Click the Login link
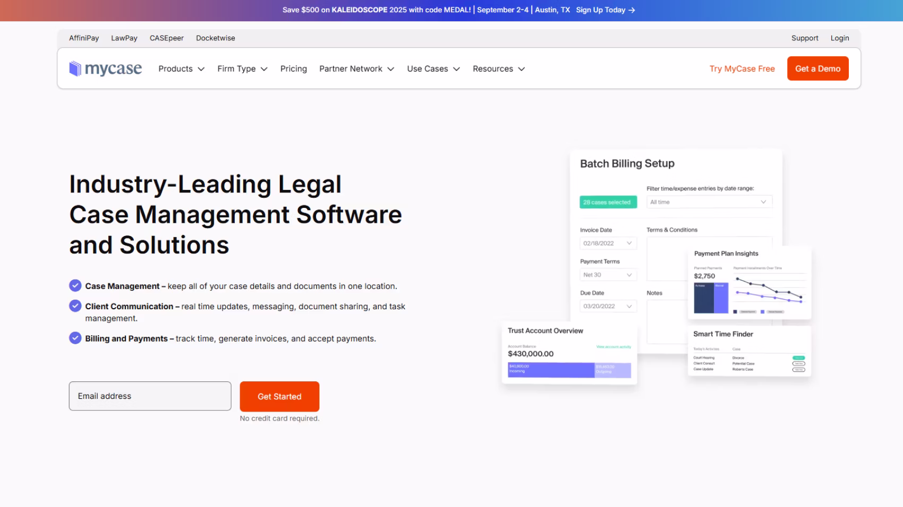 pos(840,38)
